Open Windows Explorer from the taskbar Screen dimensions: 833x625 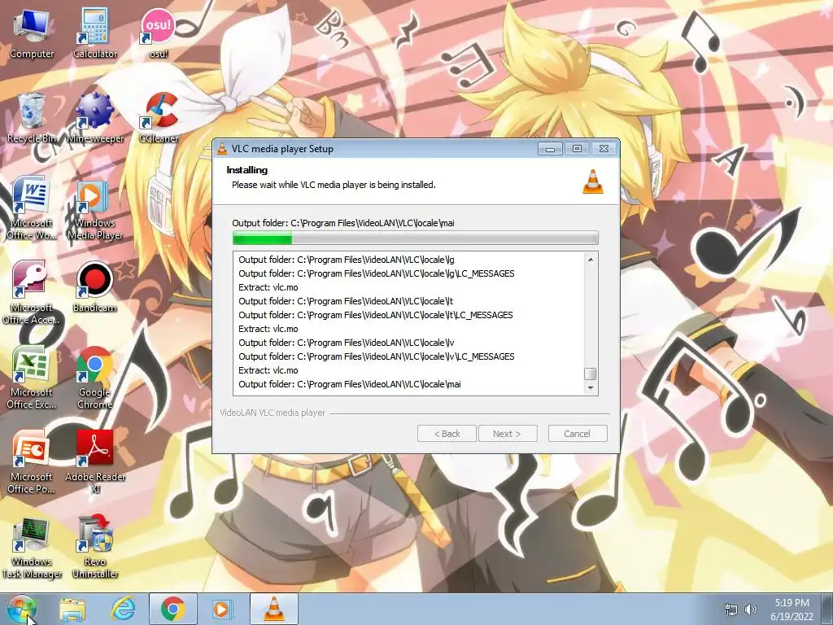pos(72,610)
